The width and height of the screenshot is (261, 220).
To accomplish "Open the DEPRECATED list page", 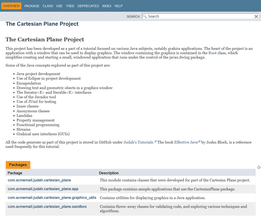I will pyautogui.click(x=88, y=6).
